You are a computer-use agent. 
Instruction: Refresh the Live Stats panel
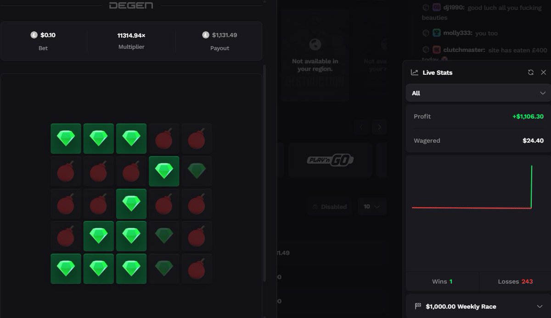coord(531,72)
